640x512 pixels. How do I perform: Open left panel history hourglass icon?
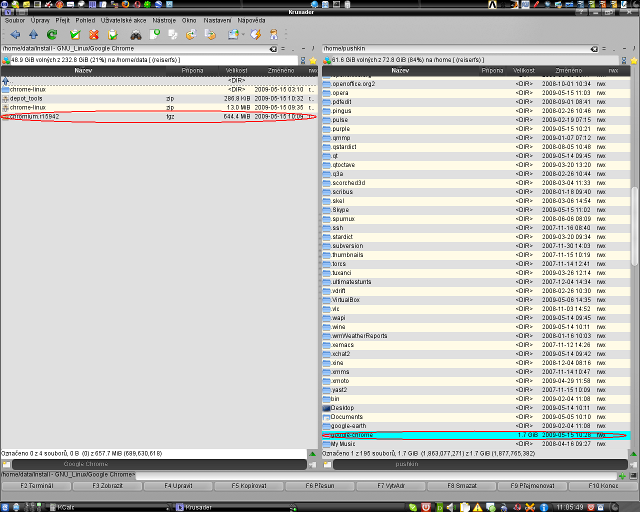click(303, 60)
